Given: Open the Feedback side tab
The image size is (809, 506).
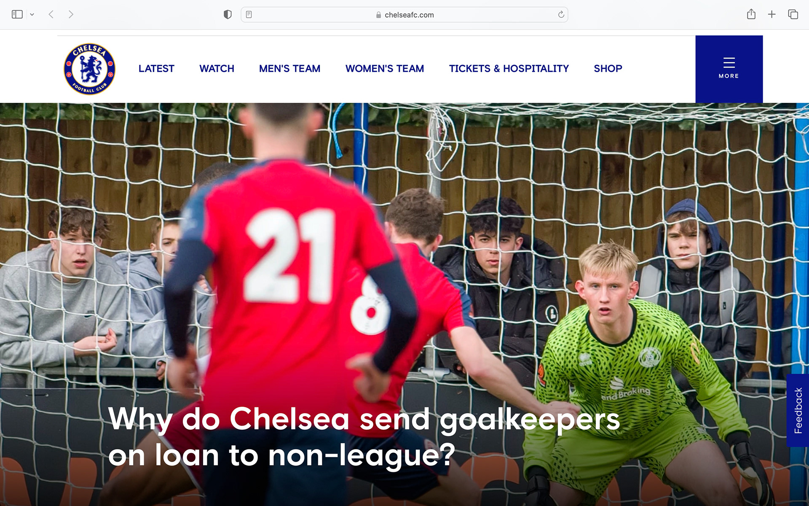Looking at the screenshot, I should click(x=798, y=410).
